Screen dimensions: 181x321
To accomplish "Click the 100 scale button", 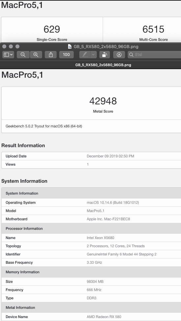I will click(x=66, y=55).
